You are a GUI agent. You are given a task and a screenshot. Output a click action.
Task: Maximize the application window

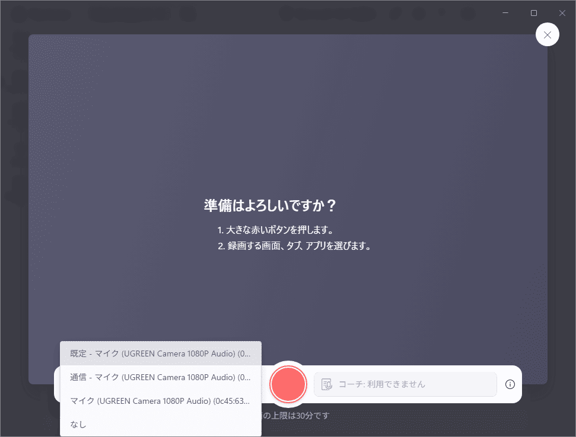point(534,13)
